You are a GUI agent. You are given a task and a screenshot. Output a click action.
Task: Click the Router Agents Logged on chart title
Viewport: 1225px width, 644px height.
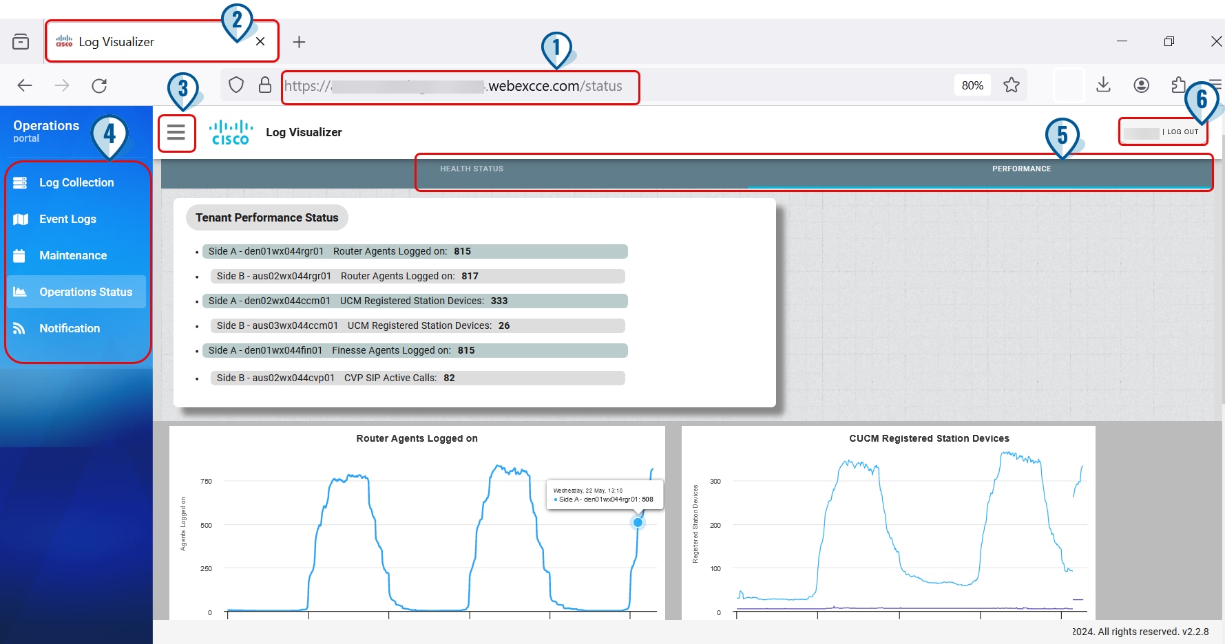pyautogui.click(x=417, y=438)
